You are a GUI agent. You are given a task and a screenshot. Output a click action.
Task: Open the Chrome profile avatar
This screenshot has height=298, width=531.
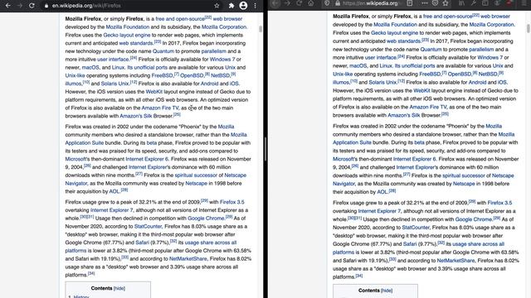pos(243,6)
